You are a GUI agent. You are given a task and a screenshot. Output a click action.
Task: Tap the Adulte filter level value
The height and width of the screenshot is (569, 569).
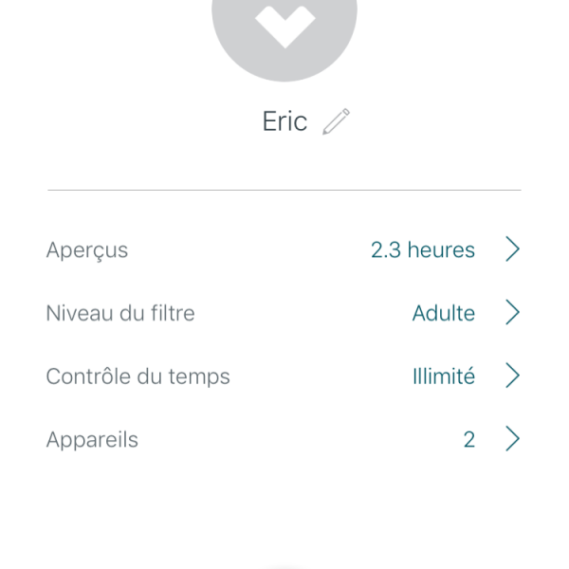click(x=443, y=313)
